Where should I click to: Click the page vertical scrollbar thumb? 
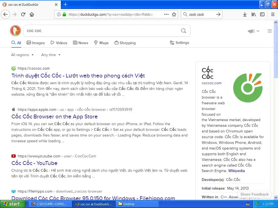pos(276,51)
